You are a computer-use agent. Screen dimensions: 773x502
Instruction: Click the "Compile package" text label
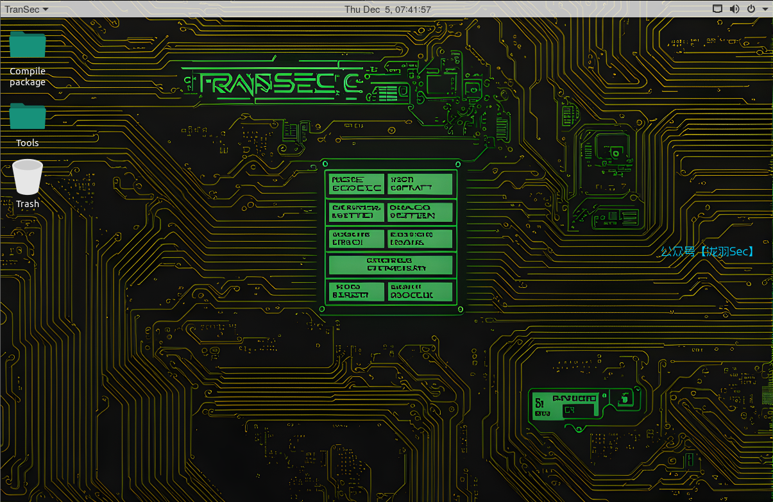[28, 76]
